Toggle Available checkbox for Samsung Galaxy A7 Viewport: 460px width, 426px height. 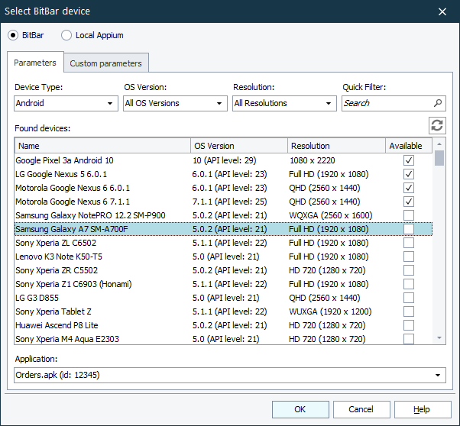[409, 229]
